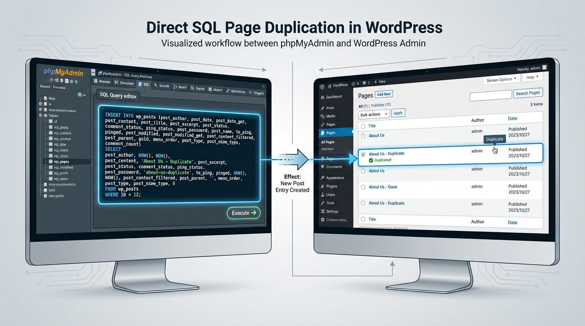585x326 pixels.
Task: Open the Help dropdown menu
Action: tap(532, 77)
